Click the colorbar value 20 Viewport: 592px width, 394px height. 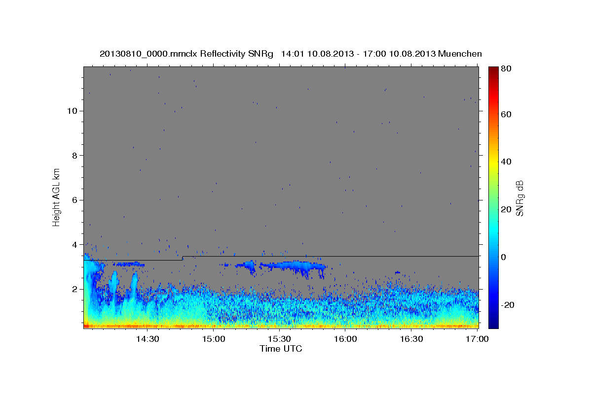pos(507,209)
